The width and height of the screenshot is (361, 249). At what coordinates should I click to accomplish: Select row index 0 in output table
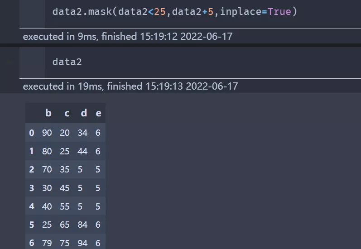[32, 133]
